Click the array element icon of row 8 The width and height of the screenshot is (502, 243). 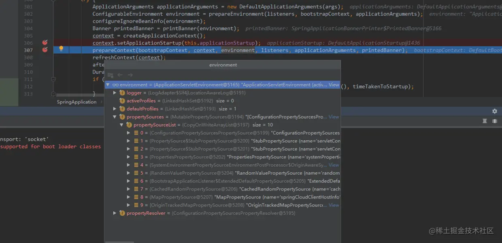tap(136, 197)
